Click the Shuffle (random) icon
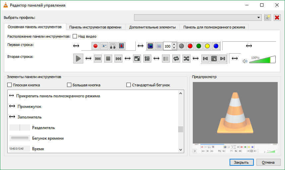The image size is (285, 170). pos(186,59)
